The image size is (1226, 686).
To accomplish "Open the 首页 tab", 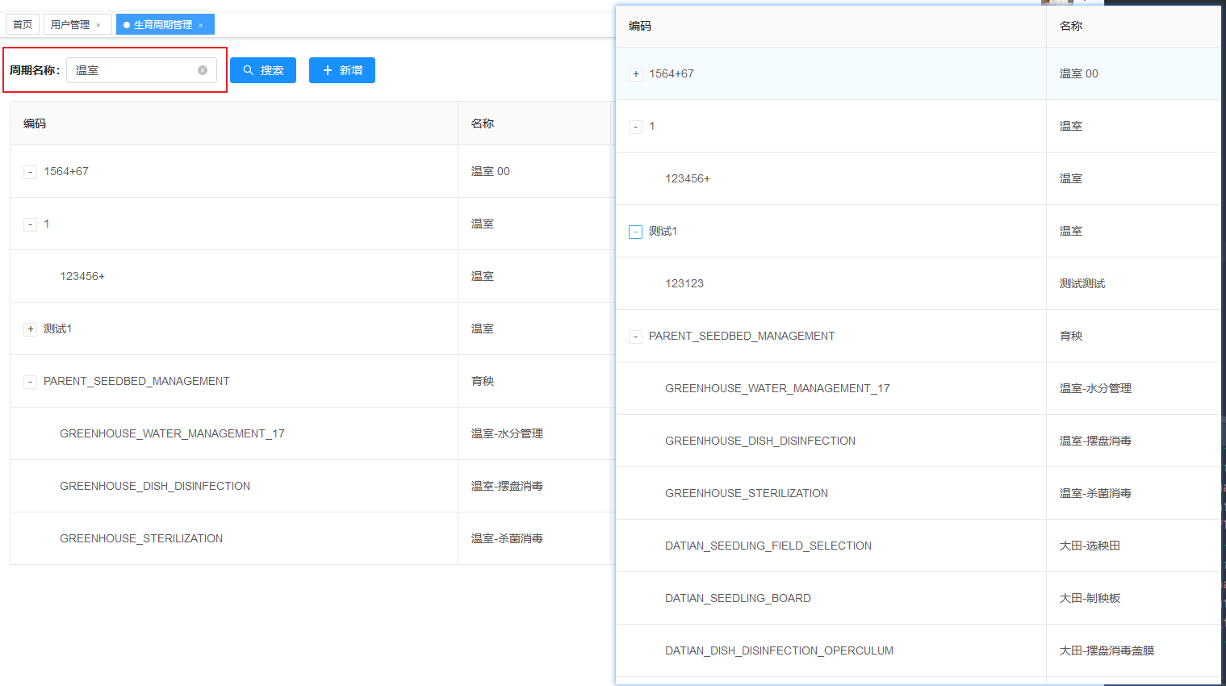I will click(x=23, y=24).
